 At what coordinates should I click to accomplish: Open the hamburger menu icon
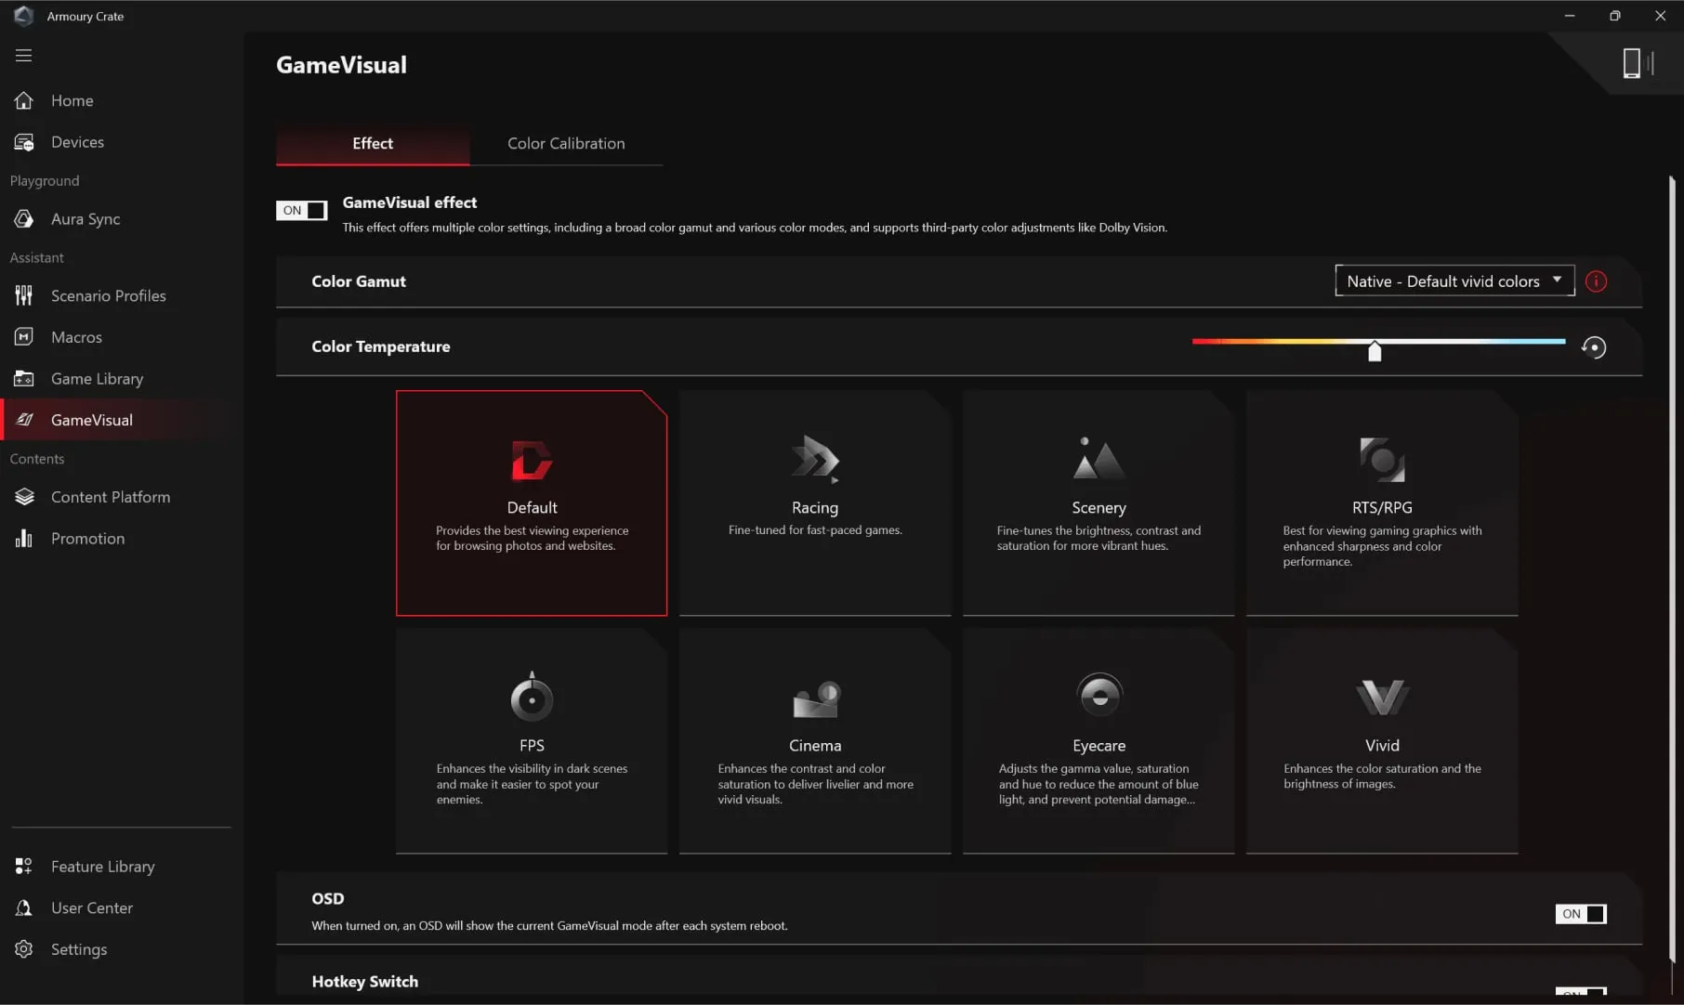point(23,56)
